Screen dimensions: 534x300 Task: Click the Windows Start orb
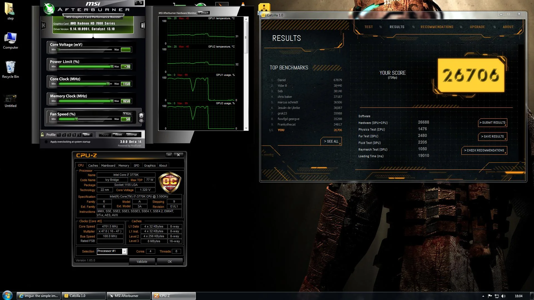[8, 296]
